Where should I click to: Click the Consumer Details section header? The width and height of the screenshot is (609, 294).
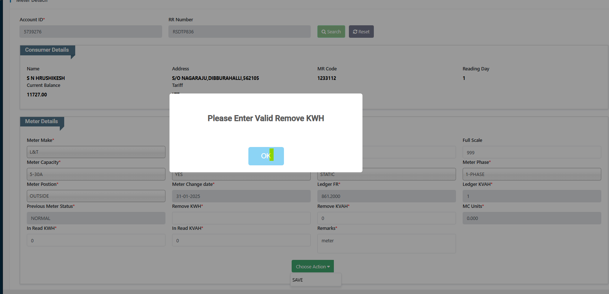coord(47,50)
